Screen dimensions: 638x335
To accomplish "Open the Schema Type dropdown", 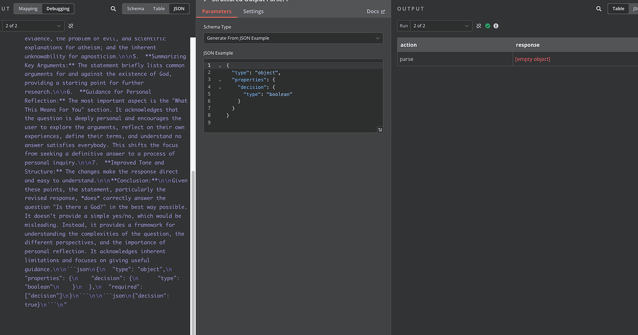I will (x=293, y=38).
